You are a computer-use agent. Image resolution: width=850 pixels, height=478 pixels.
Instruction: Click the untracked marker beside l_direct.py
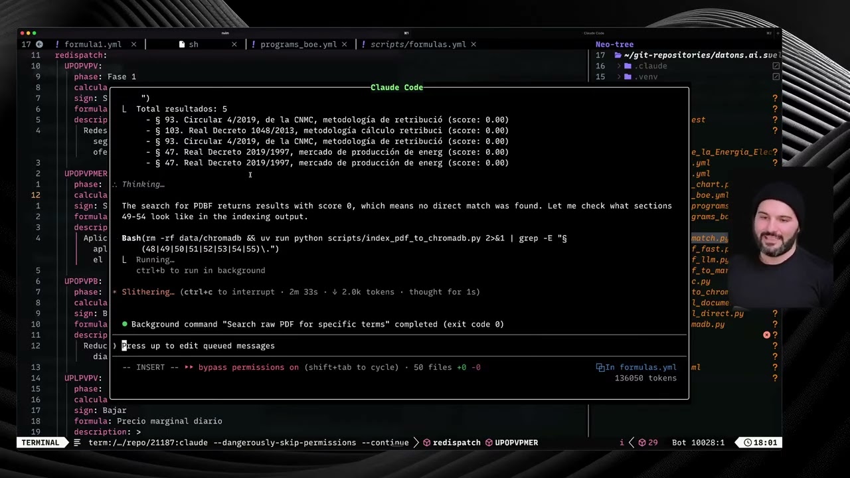[775, 313]
